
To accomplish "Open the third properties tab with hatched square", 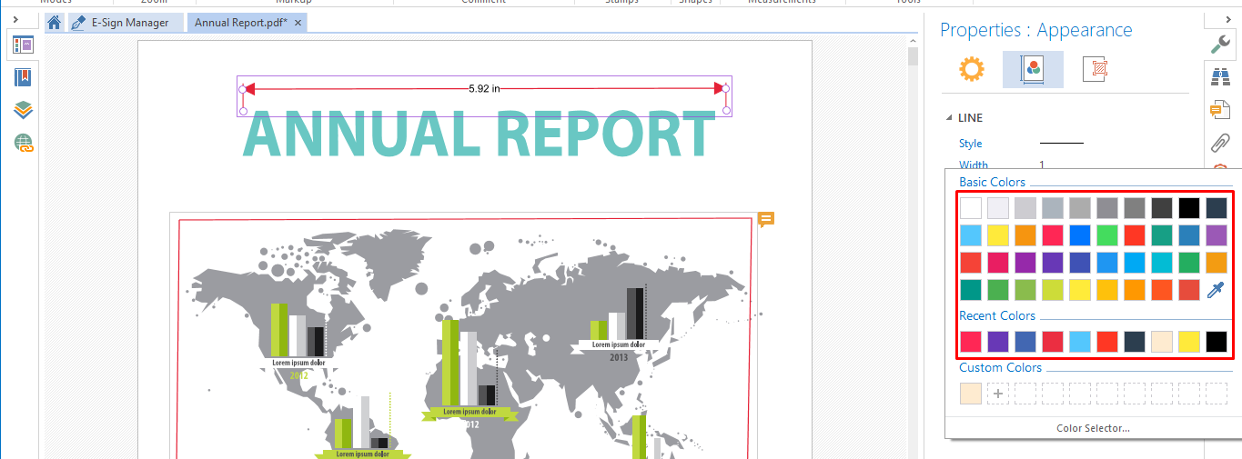I will click(1095, 69).
